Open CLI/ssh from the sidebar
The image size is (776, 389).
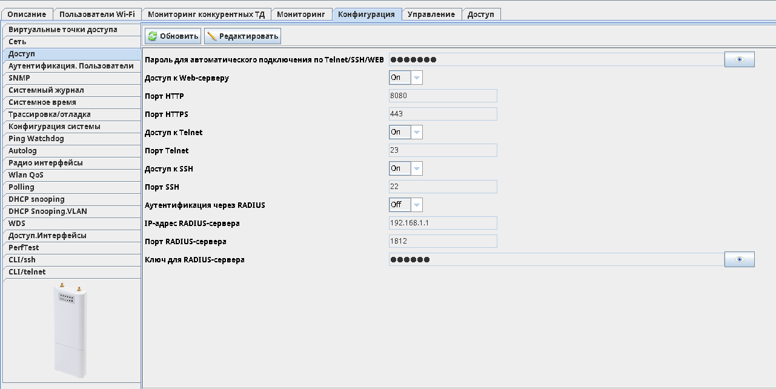(22, 260)
